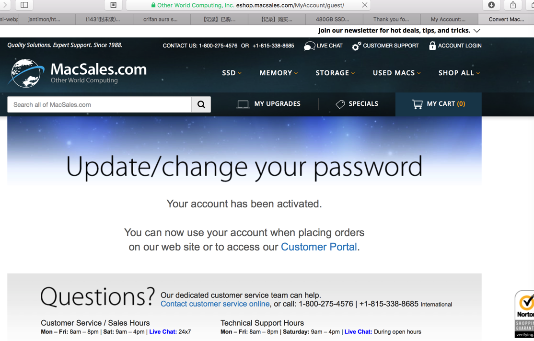The width and height of the screenshot is (534, 341).
Task: Click the MY CART (0) label
Action: [446, 104]
